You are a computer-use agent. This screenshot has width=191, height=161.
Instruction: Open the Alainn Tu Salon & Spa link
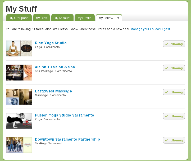(x=55, y=67)
